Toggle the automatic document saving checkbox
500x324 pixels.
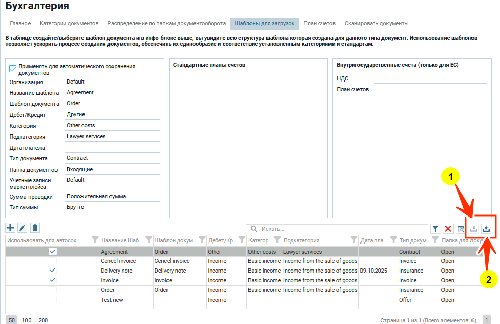13,69
